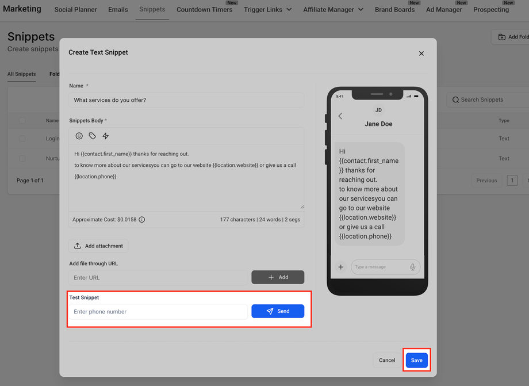Check the Login snippet row checkbox
Screen dimensions: 529x386
[x=22, y=139]
